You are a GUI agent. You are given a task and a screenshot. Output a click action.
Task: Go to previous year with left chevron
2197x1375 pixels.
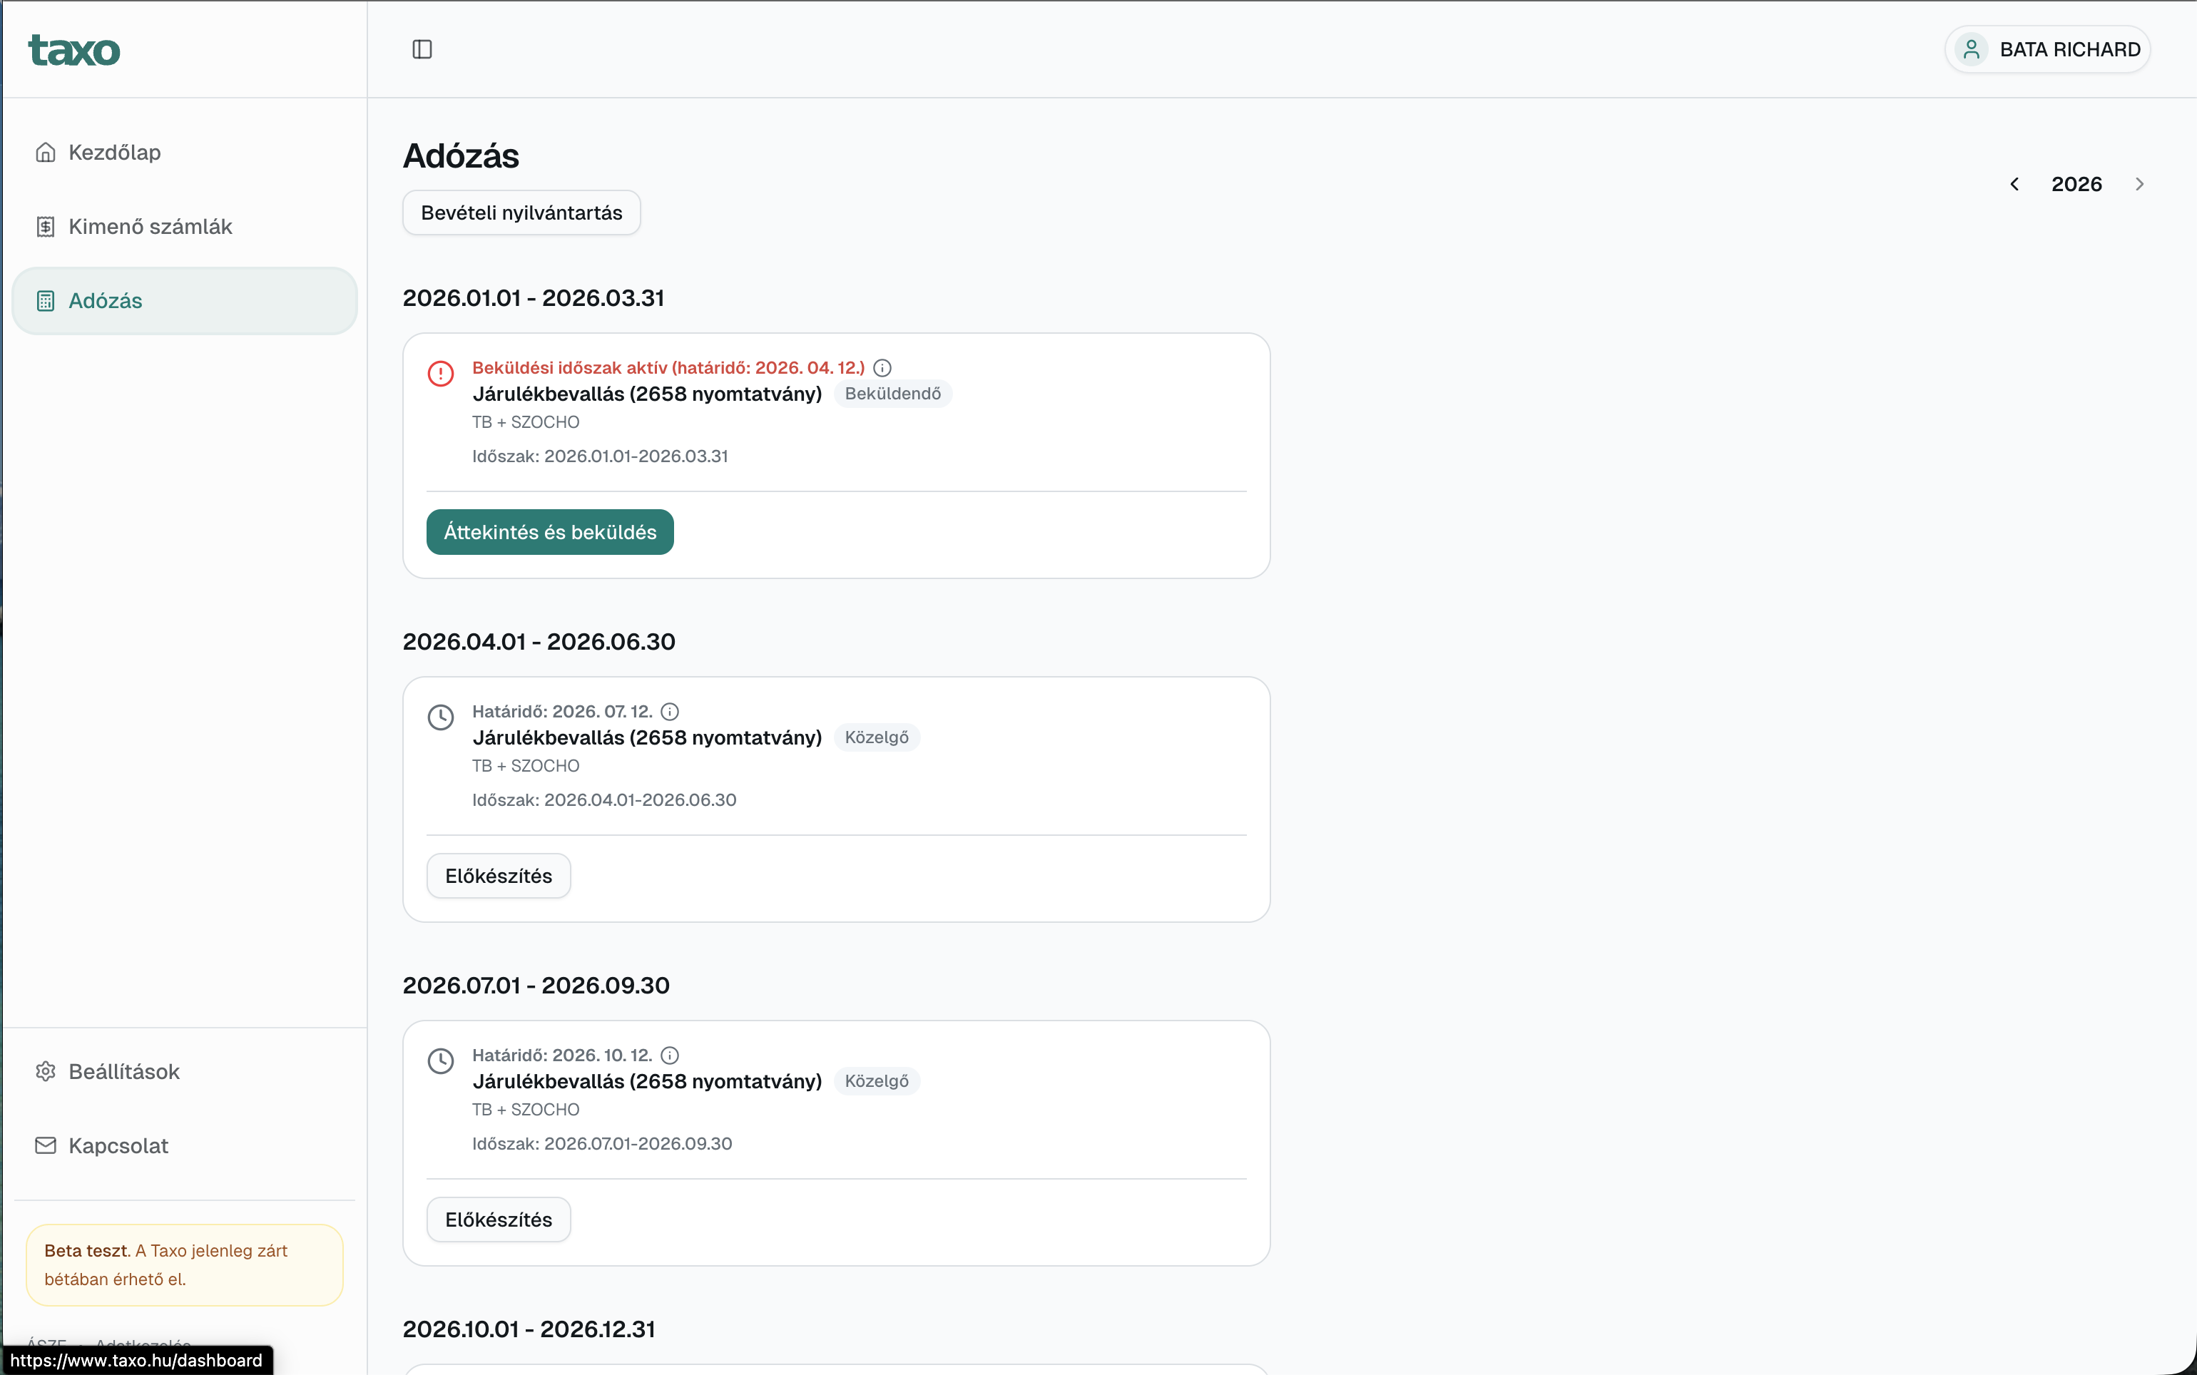[2014, 185]
